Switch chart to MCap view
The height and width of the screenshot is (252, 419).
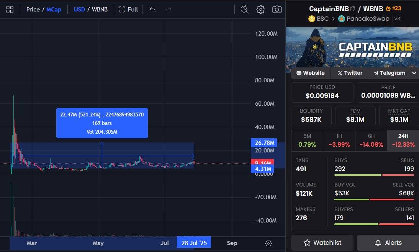[54, 10]
